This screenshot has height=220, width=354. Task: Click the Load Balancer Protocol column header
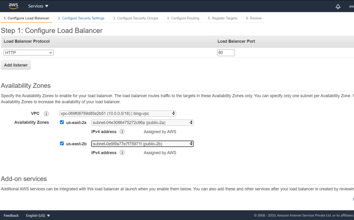coord(27,41)
